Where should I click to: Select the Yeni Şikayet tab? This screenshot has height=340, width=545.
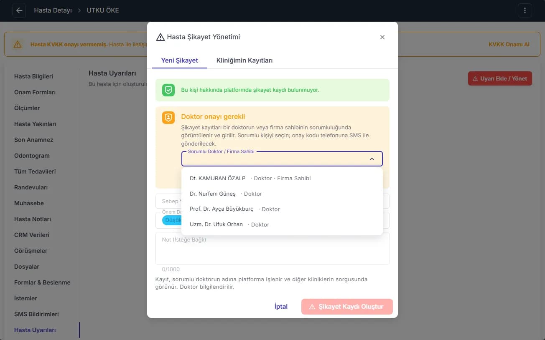click(180, 60)
